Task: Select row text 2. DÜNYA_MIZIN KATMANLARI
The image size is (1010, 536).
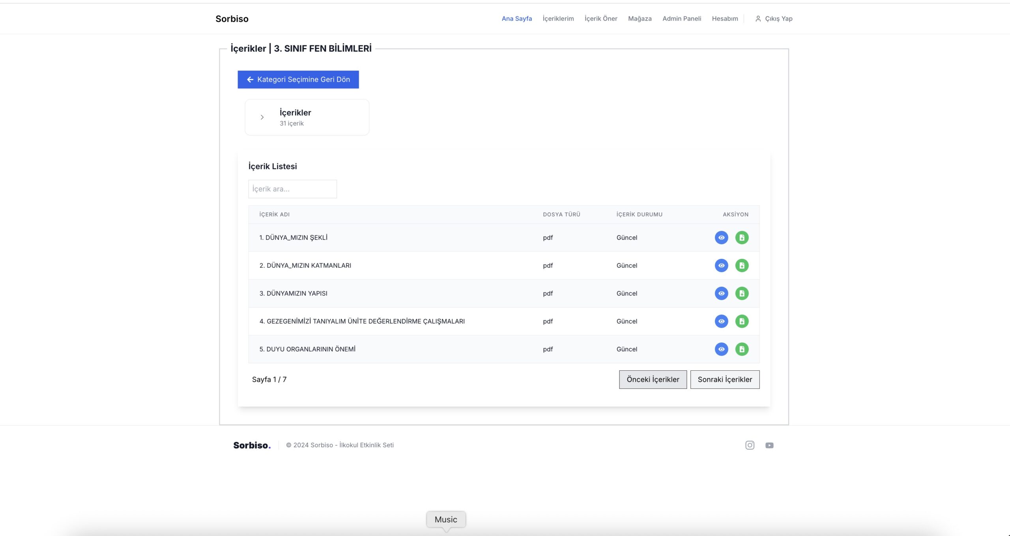Action: tap(305, 265)
